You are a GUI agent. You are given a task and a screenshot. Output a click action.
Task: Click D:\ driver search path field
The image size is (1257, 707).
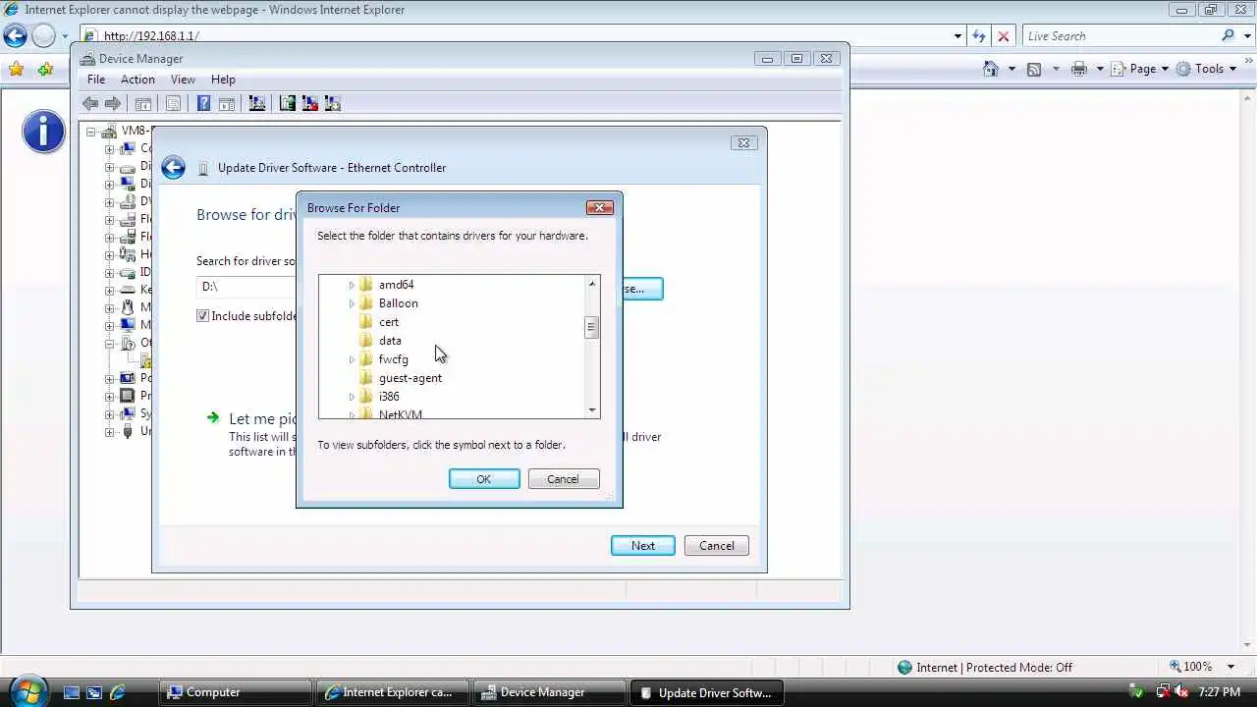click(x=246, y=287)
